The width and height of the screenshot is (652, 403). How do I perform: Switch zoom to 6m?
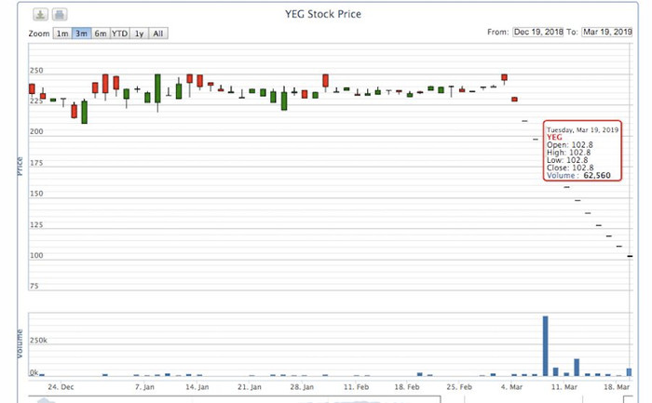point(100,34)
